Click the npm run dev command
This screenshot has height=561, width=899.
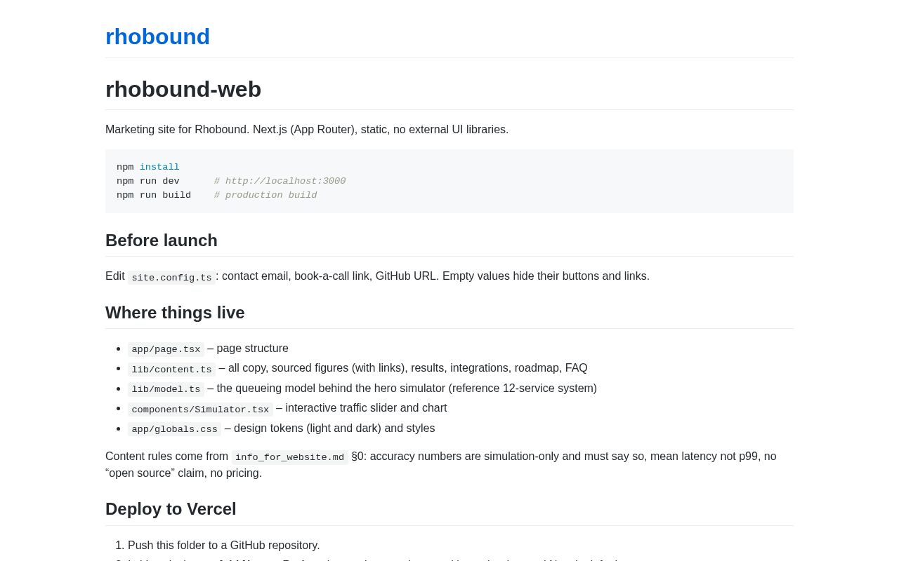click(148, 181)
